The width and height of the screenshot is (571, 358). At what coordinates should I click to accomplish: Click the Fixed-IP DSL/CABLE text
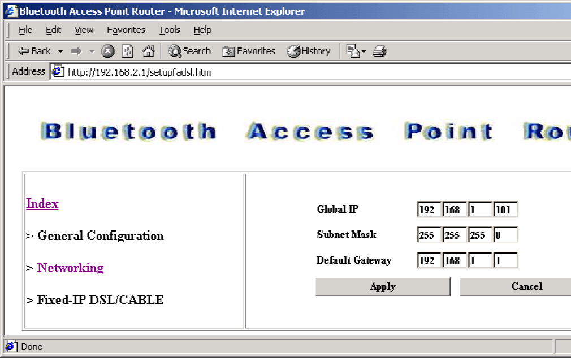tap(100, 300)
